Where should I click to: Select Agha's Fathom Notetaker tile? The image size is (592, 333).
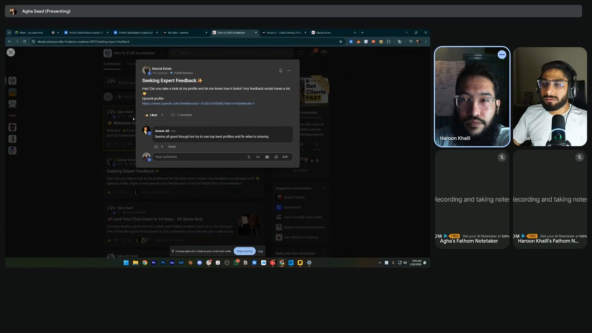472,199
